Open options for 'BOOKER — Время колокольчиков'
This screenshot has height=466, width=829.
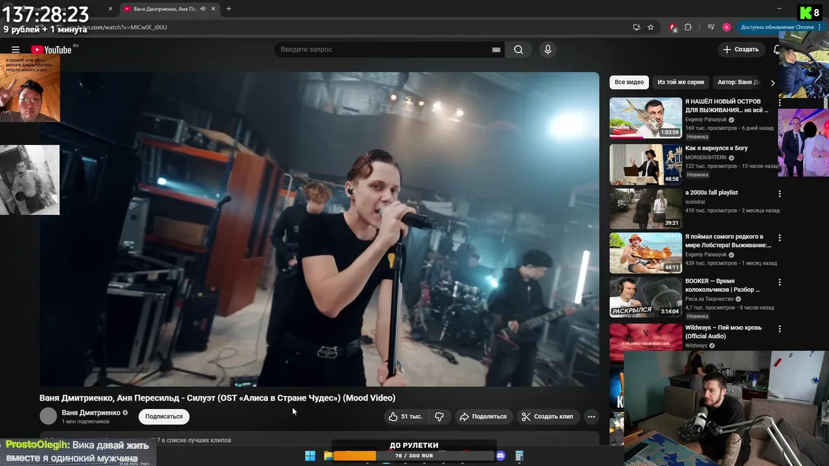click(x=780, y=282)
